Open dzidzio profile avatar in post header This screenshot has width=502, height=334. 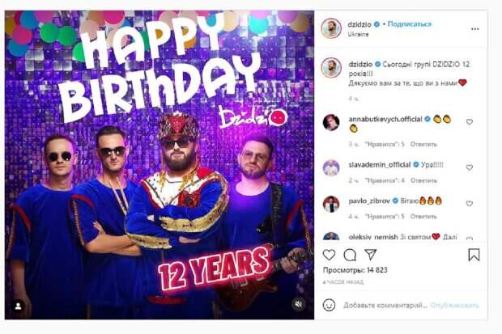click(x=330, y=29)
